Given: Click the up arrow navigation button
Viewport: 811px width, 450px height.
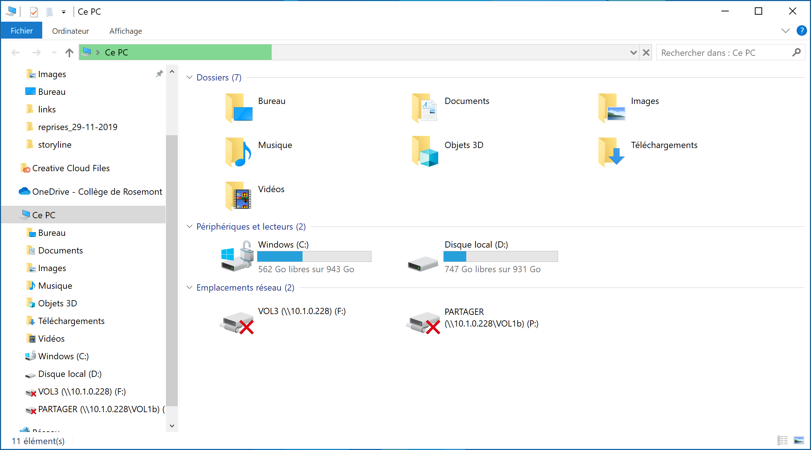Looking at the screenshot, I should 69,53.
